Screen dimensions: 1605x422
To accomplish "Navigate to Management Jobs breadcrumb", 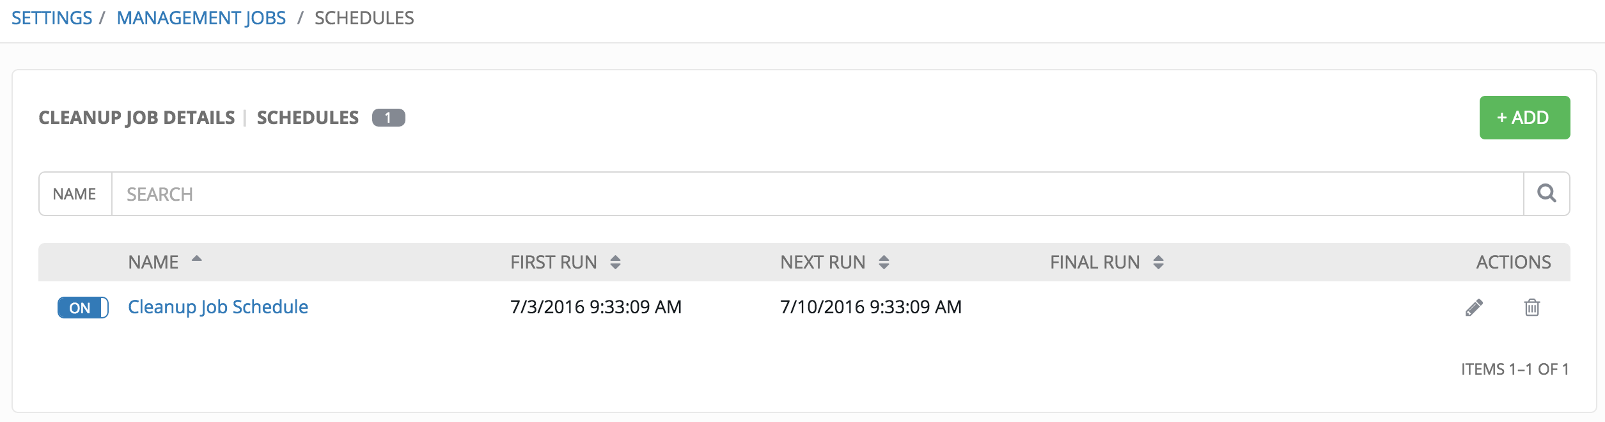I will tap(201, 18).
